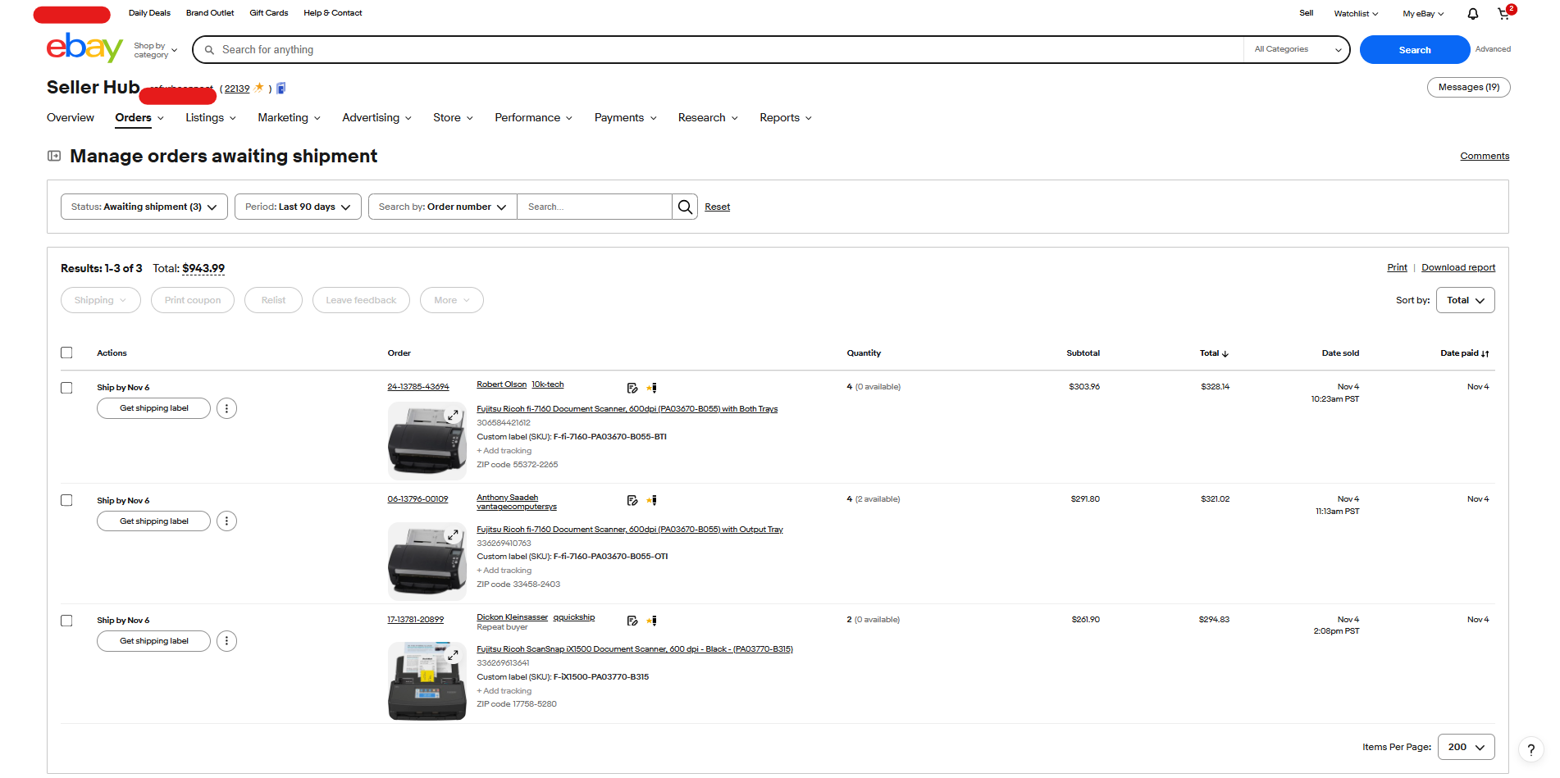Viewport: 1560px width, 778px height.
Task: Check the box for order 06-13796-00109
Action: [66, 500]
